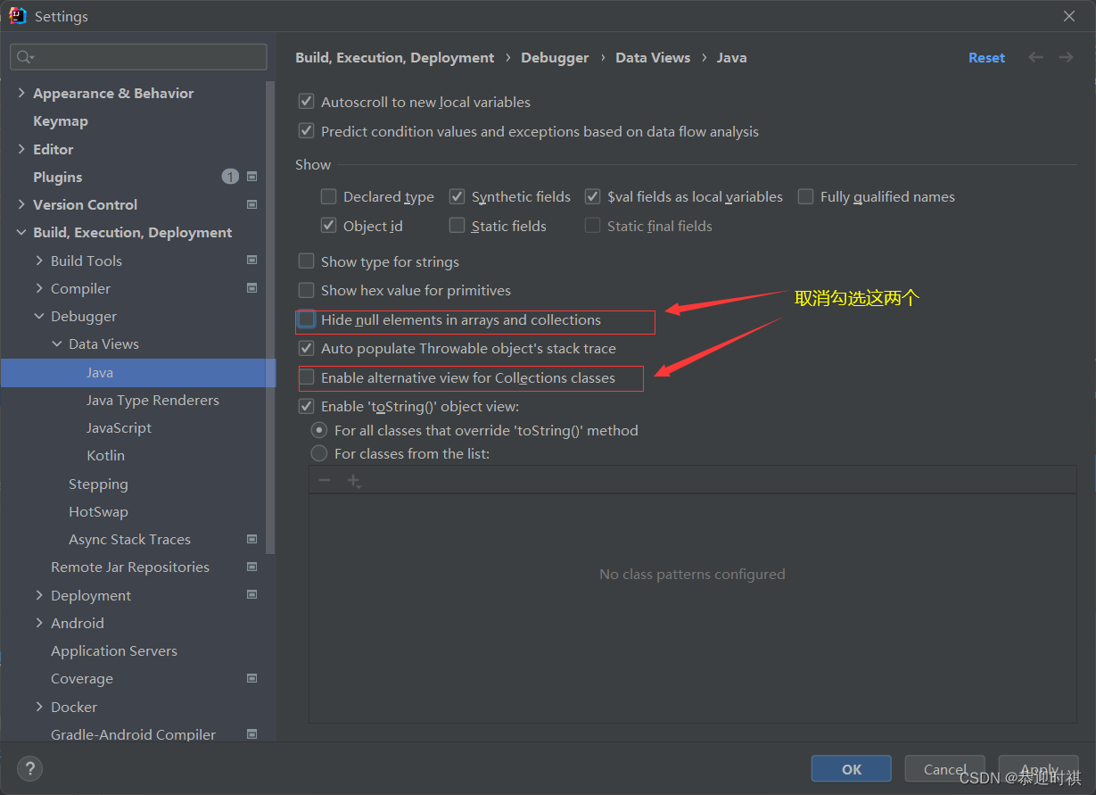Screen dimensions: 1096x795
Task: Click the plus icon to add class pattern
Action: click(354, 480)
